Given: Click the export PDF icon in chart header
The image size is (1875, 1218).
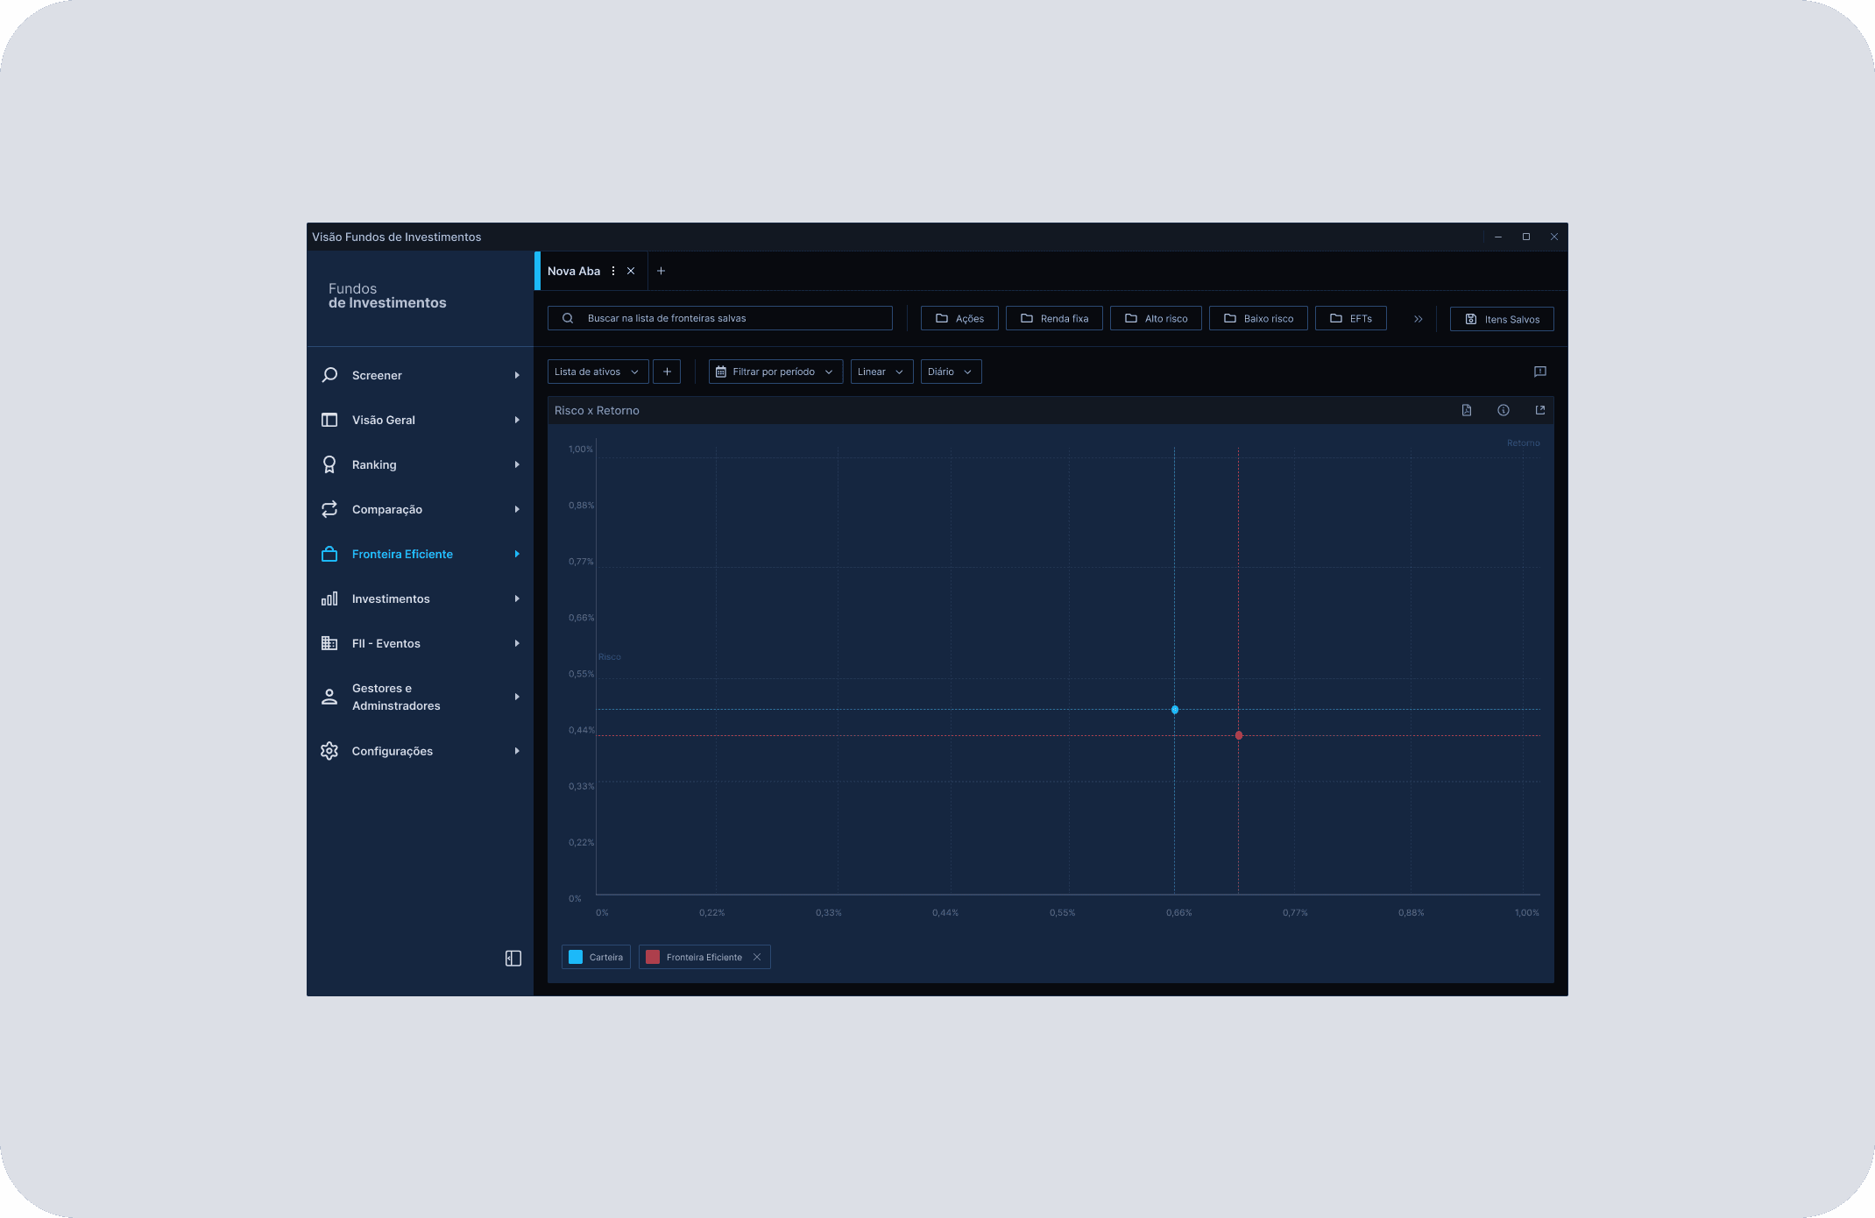Looking at the screenshot, I should pyautogui.click(x=1467, y=410).
